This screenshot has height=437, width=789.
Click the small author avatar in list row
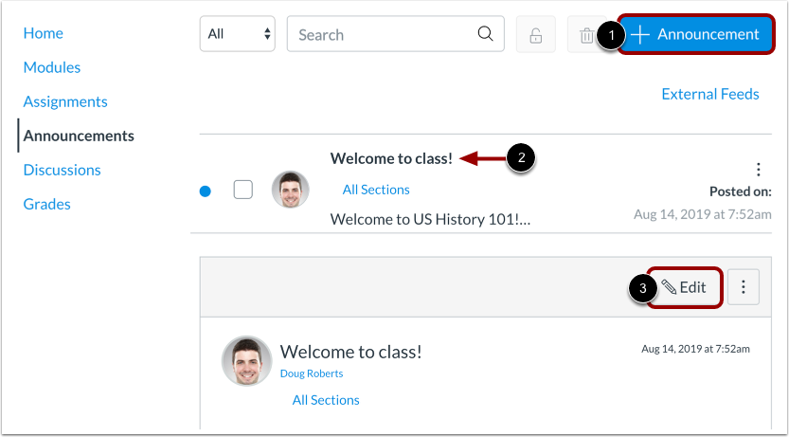coord(291,190)
